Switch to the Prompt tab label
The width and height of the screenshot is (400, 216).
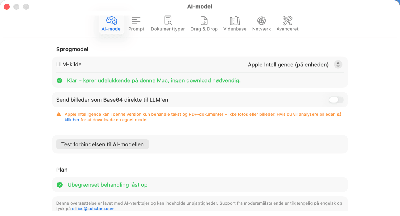pyautogui.click(x=136, y=29)
